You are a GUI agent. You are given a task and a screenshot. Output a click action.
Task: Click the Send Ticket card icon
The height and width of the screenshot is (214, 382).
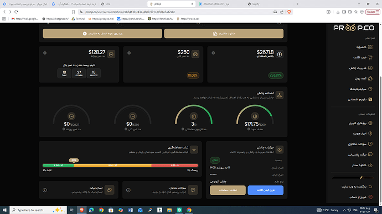[110, 190]
